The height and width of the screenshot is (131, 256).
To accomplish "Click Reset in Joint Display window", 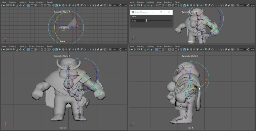I will (x=134, y=16).
